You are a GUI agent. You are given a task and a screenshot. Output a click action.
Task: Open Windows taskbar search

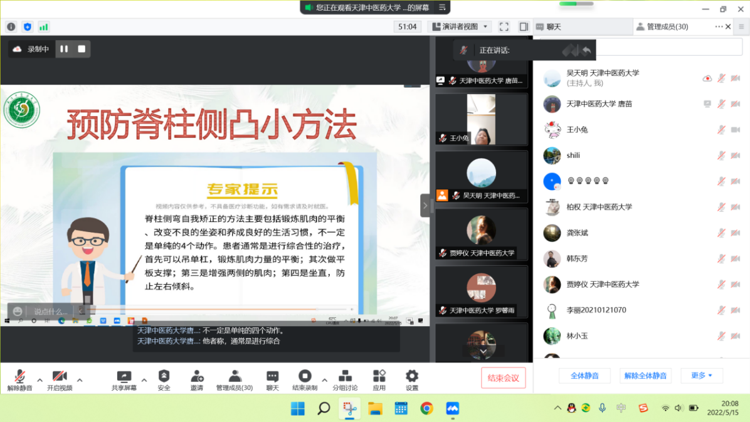coord(324,409)
